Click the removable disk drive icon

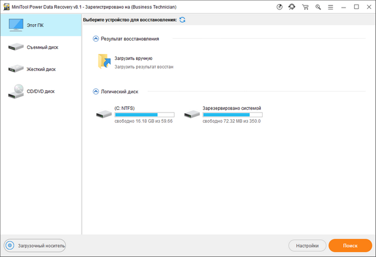coord(16,47)
